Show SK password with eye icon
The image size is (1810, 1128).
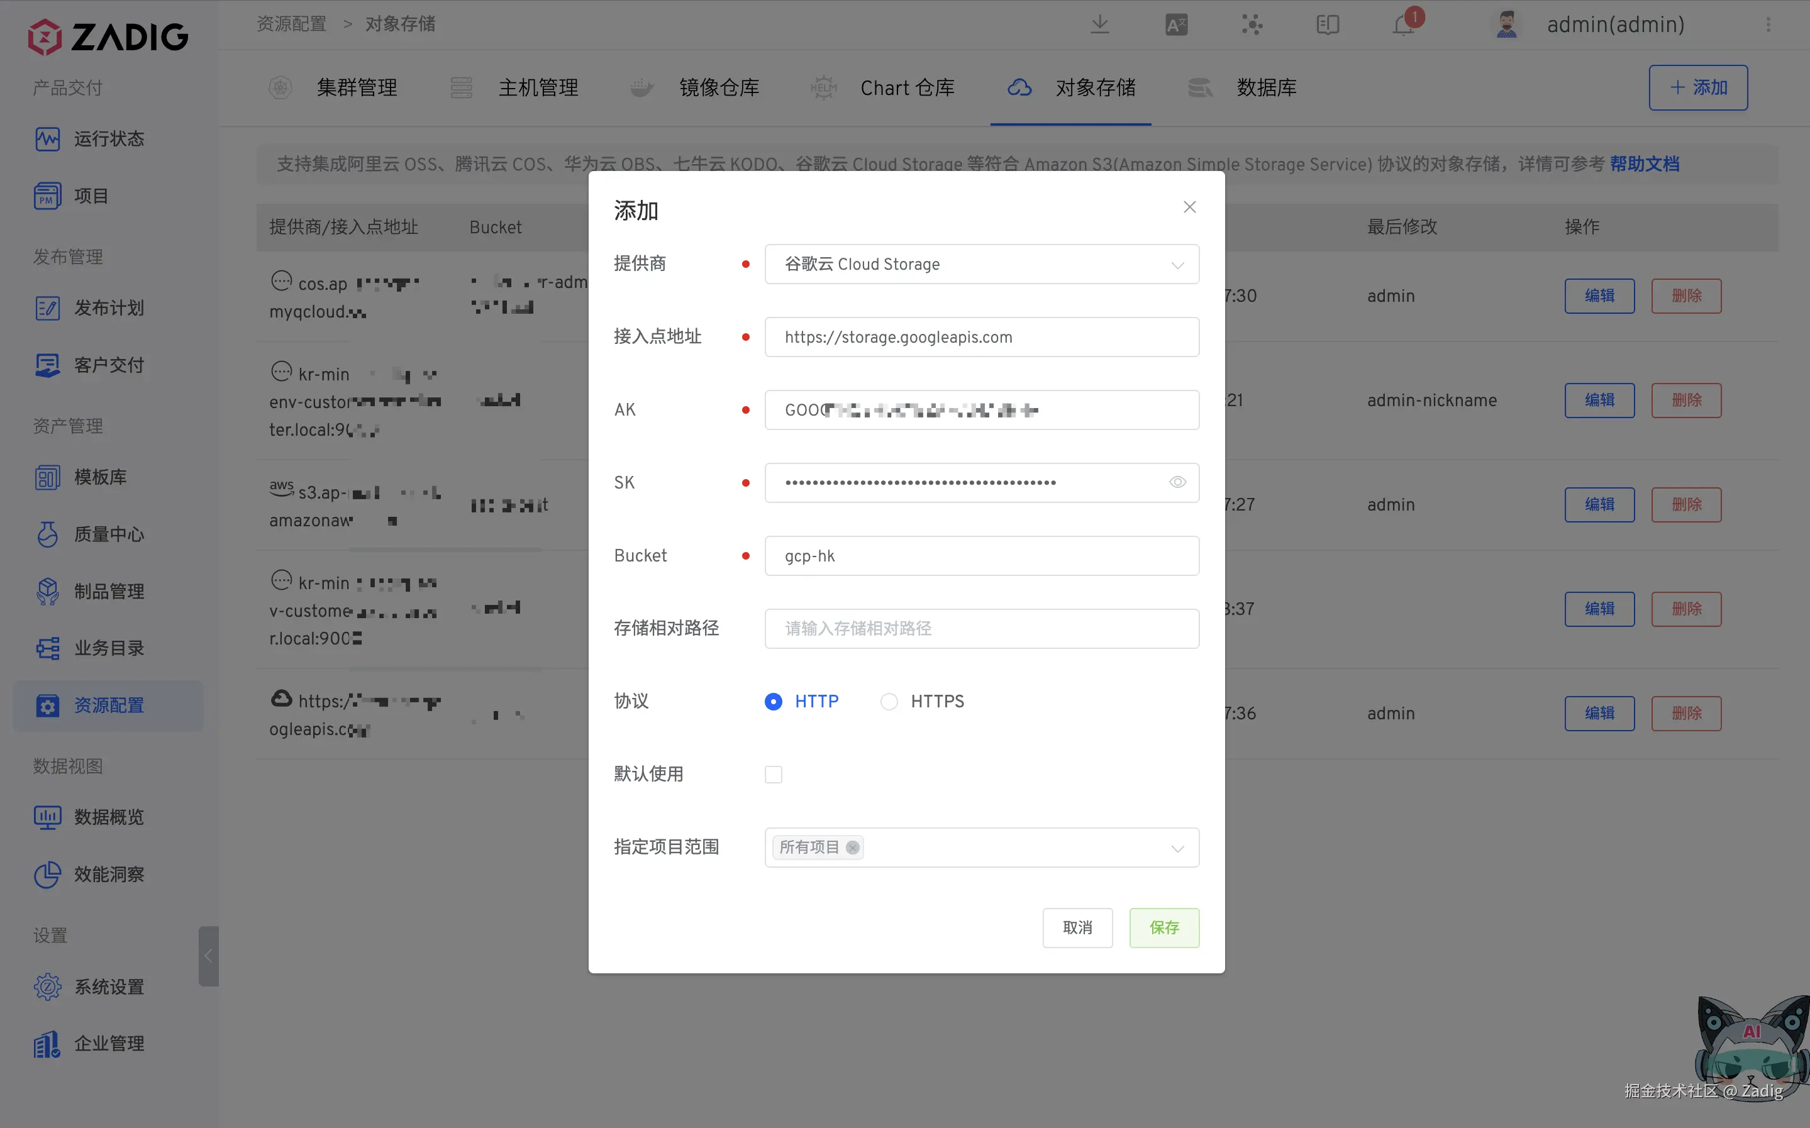(1177, 482)
